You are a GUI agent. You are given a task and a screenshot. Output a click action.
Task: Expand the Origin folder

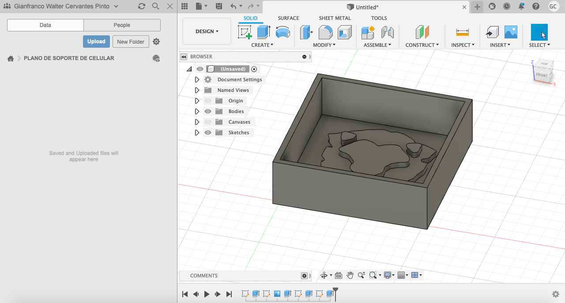(197, 101)
